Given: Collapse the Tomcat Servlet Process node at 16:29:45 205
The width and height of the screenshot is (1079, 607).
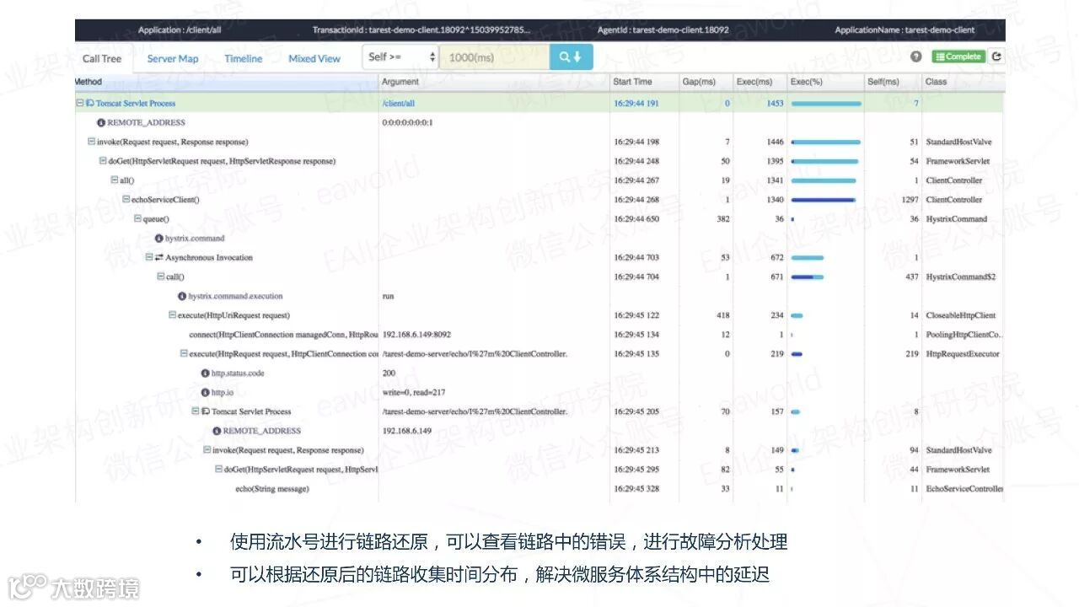Looking at the screenshot, I should 196,411.
